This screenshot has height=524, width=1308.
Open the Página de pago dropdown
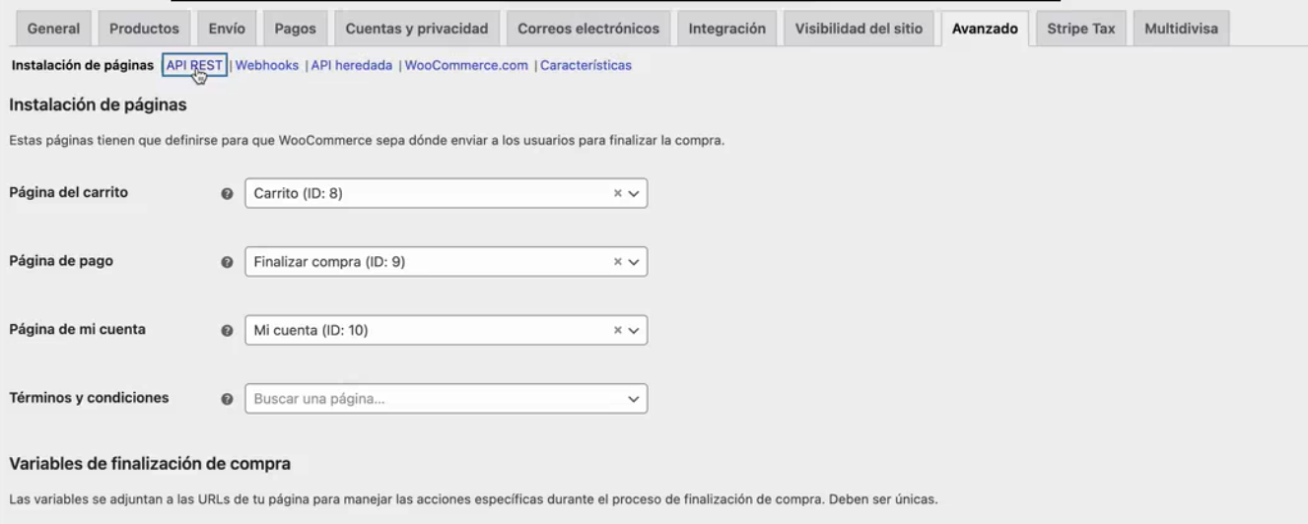tap(634, 262)
